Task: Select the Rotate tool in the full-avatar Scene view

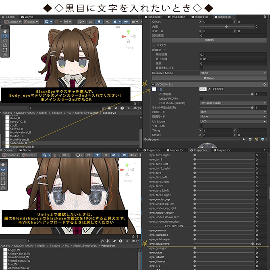Action: (x=5, y=40)
